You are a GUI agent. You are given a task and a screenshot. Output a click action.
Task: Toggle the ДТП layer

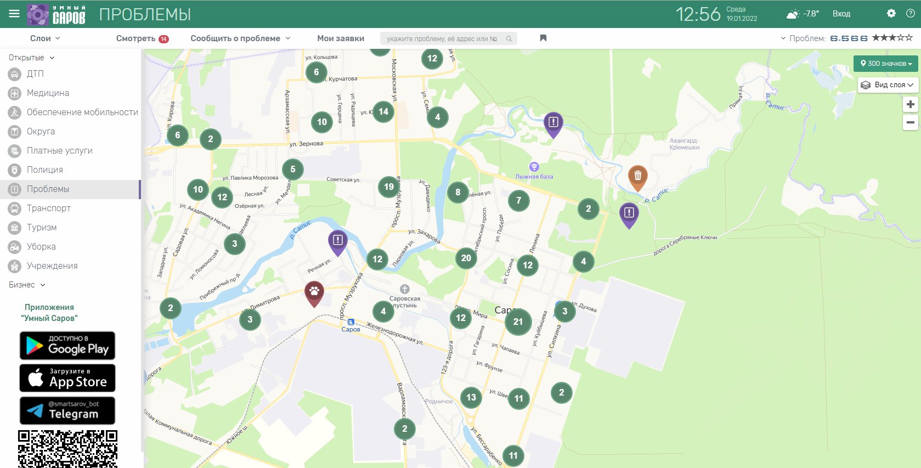click(35, 74)
